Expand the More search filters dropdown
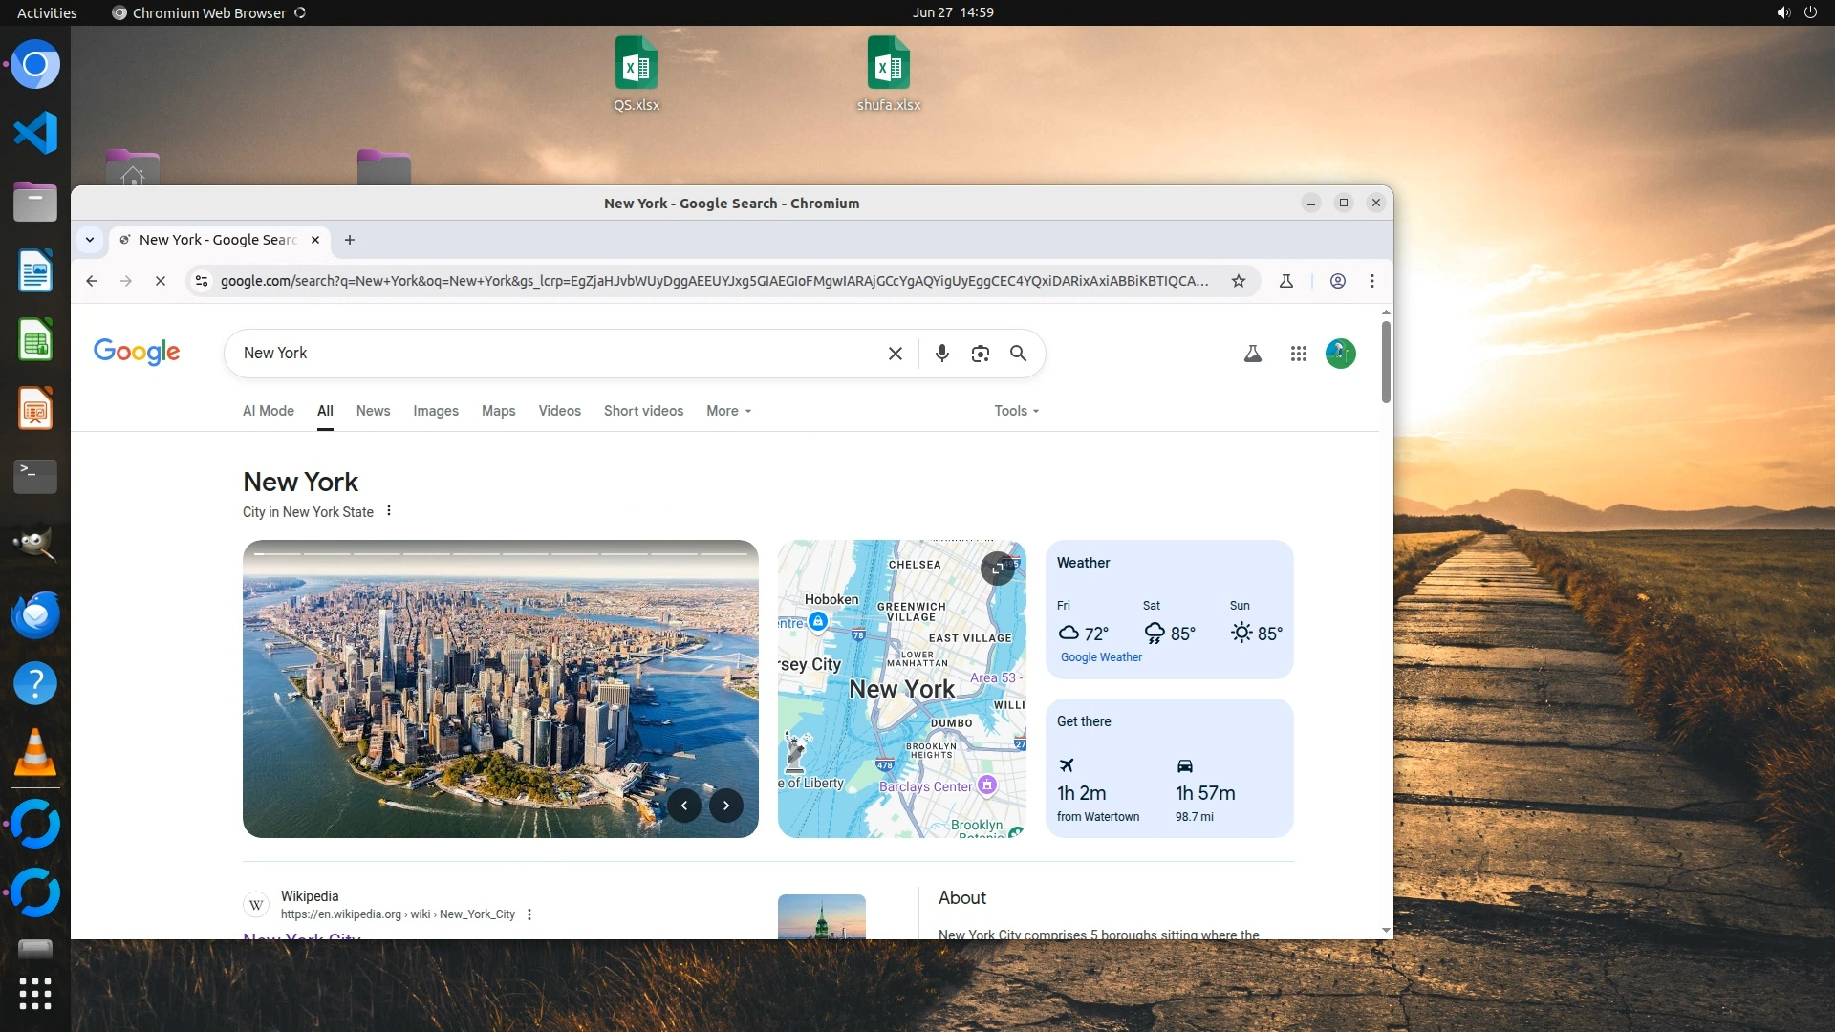Image resolution: width=1835 pixels, height=1032 pixels. (728, 411)
